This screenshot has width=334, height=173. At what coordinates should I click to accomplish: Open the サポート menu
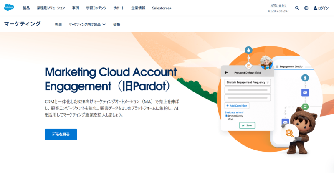tap(119, 8)
